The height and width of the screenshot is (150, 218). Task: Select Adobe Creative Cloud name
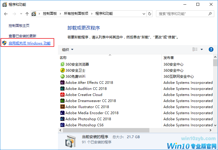84,95
